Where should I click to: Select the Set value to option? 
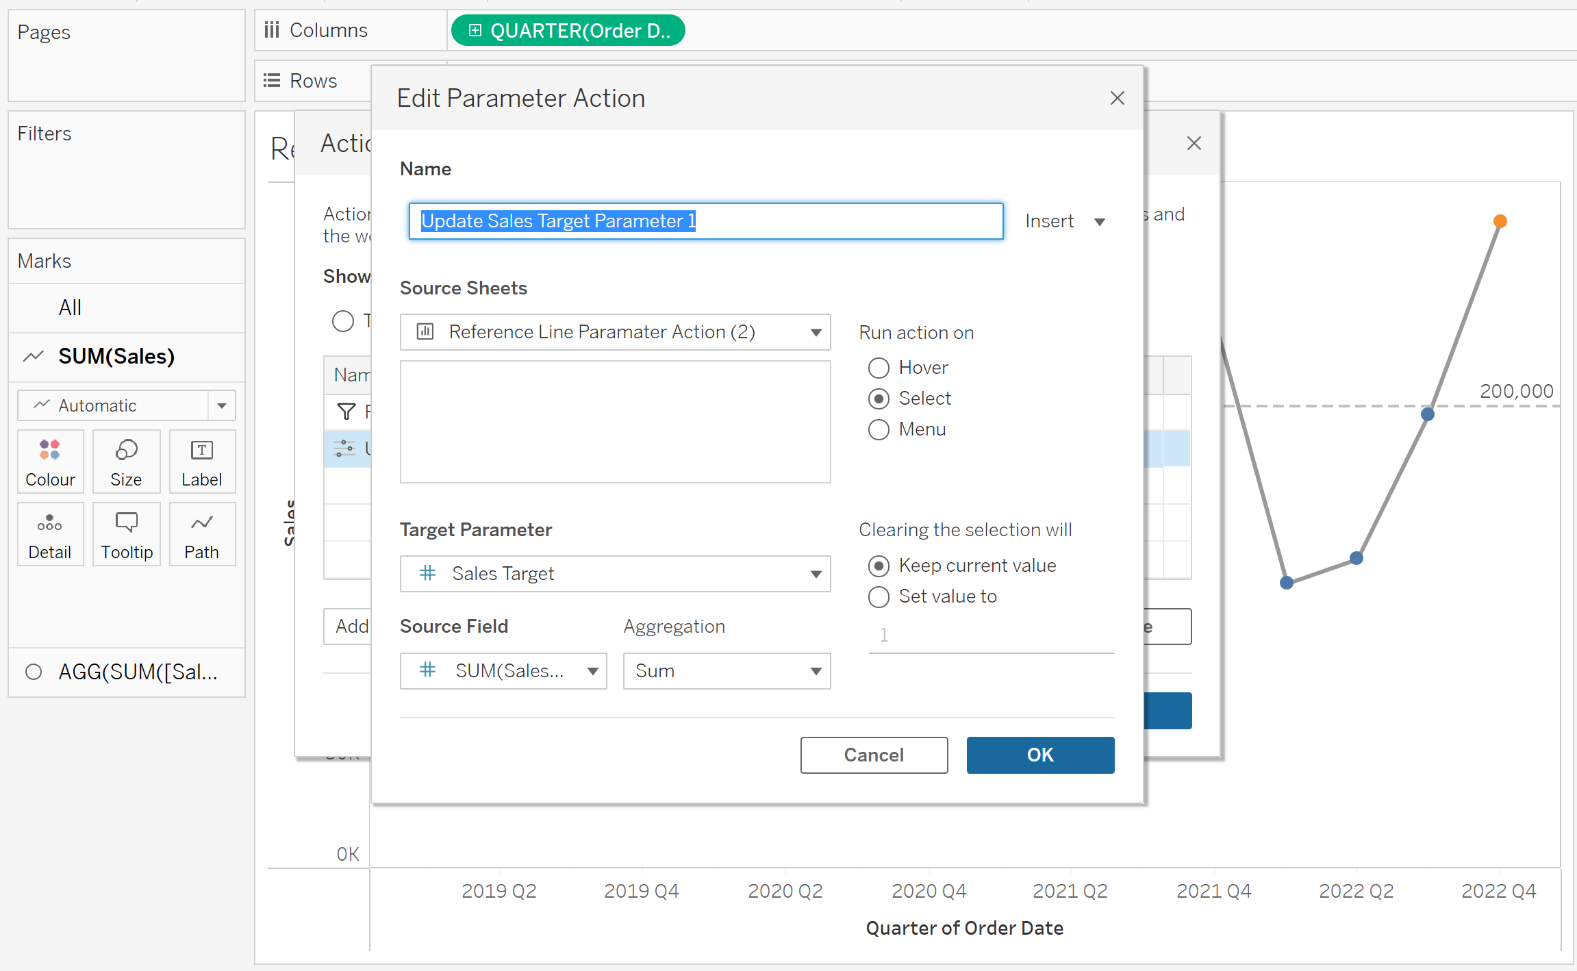[879, 596]
